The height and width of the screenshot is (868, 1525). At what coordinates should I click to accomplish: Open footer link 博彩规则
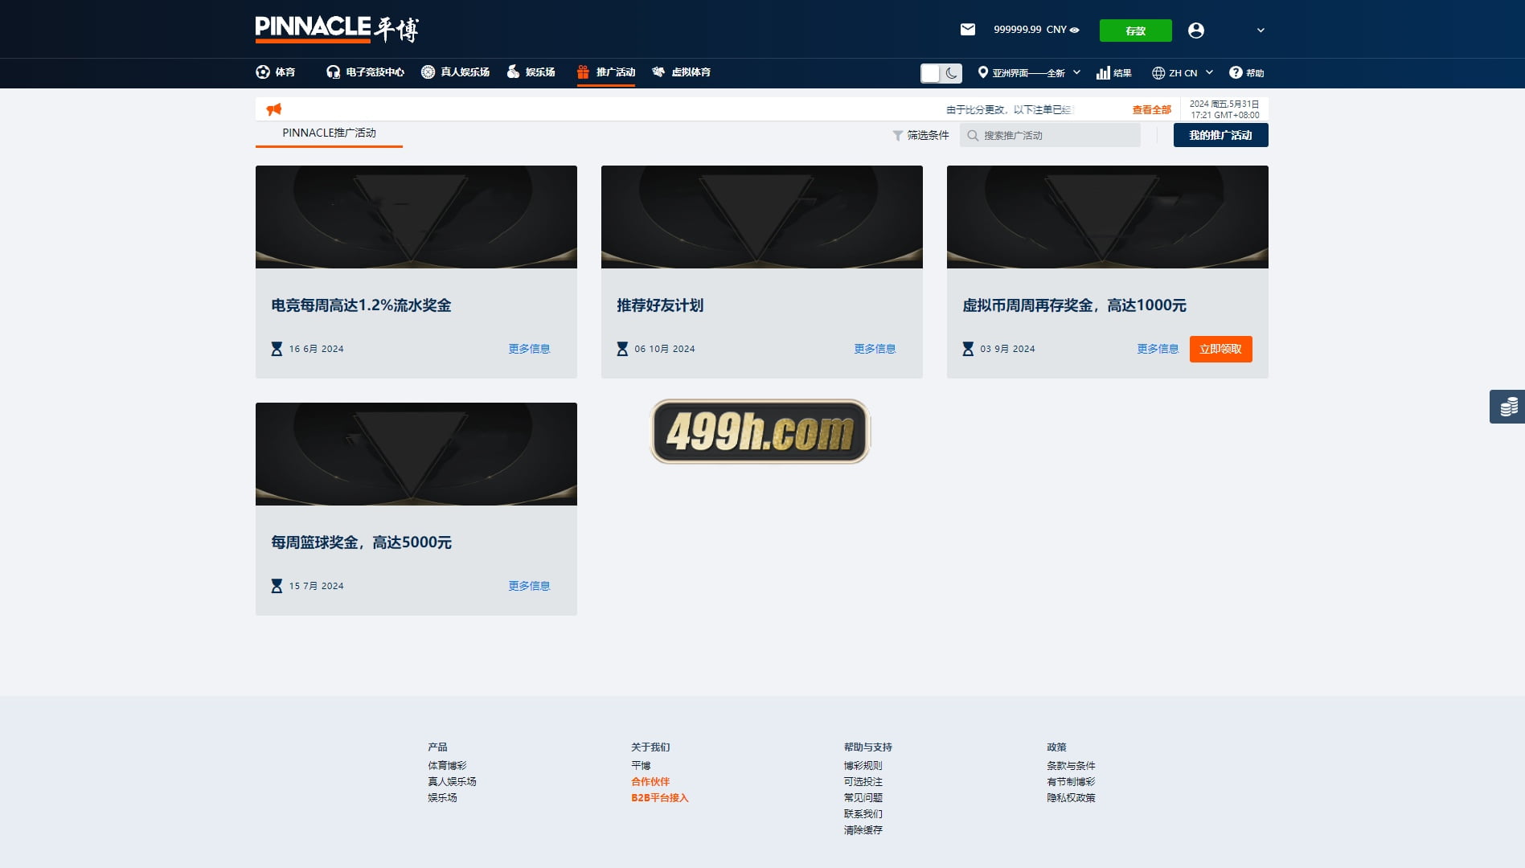click(863, 766)
